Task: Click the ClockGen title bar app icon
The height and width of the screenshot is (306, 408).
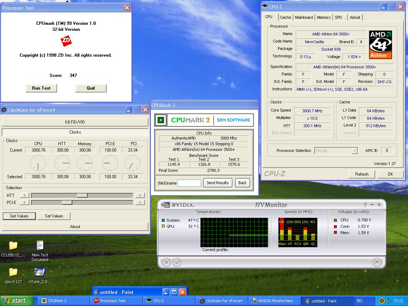Action: pyautogui.click(x=4, y=109)
